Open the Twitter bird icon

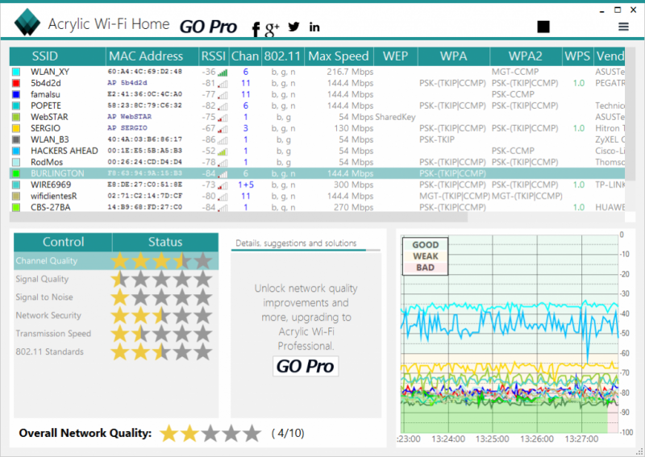pos(293,27)
